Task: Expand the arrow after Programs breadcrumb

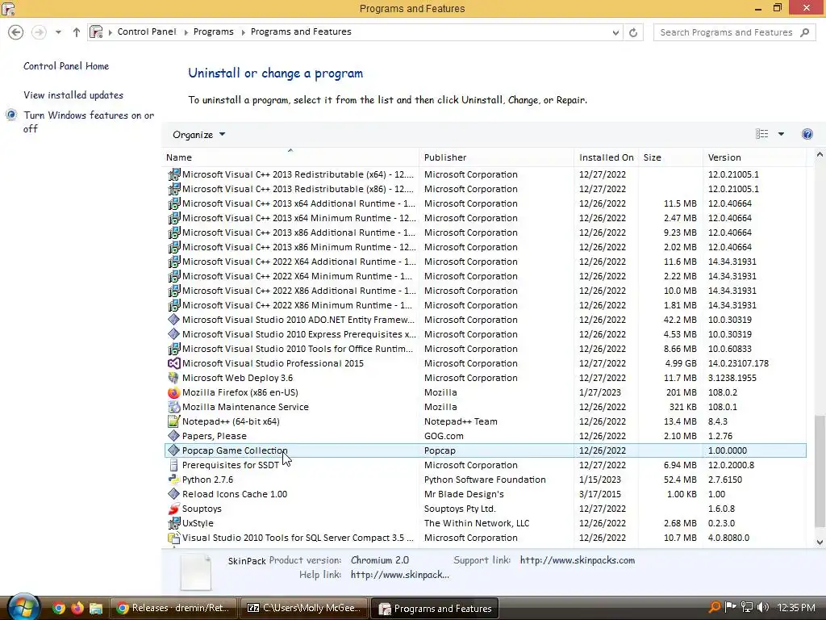Action: pos(243,32)
